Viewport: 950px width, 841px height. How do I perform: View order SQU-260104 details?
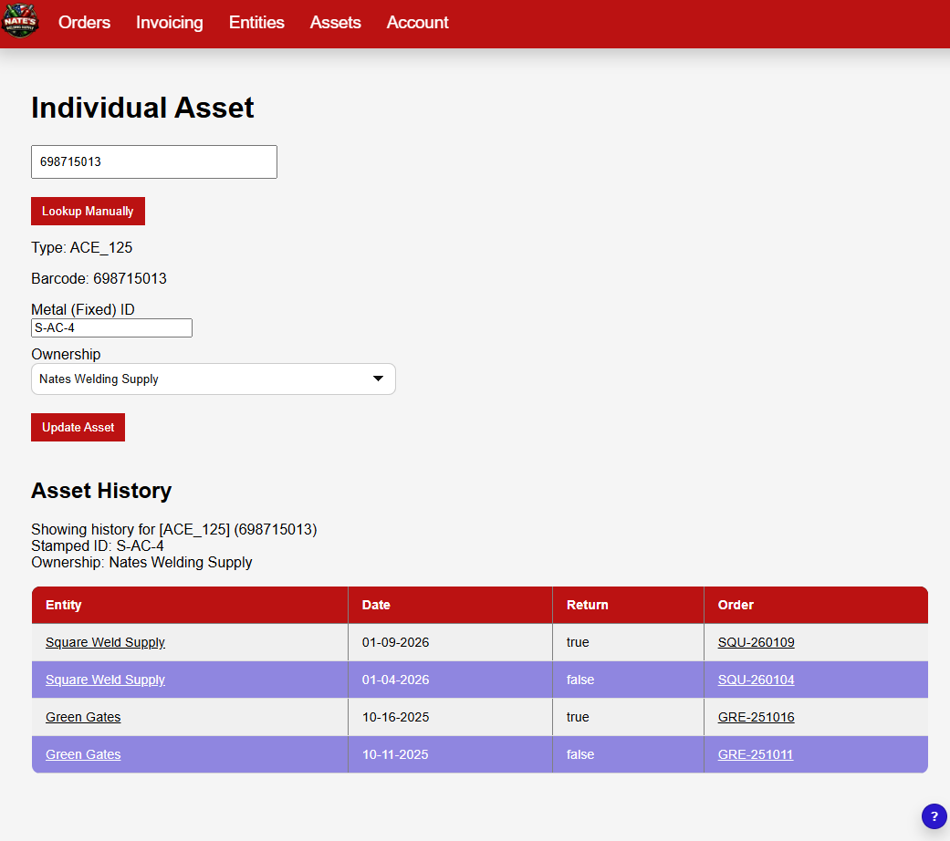[757, 680]
